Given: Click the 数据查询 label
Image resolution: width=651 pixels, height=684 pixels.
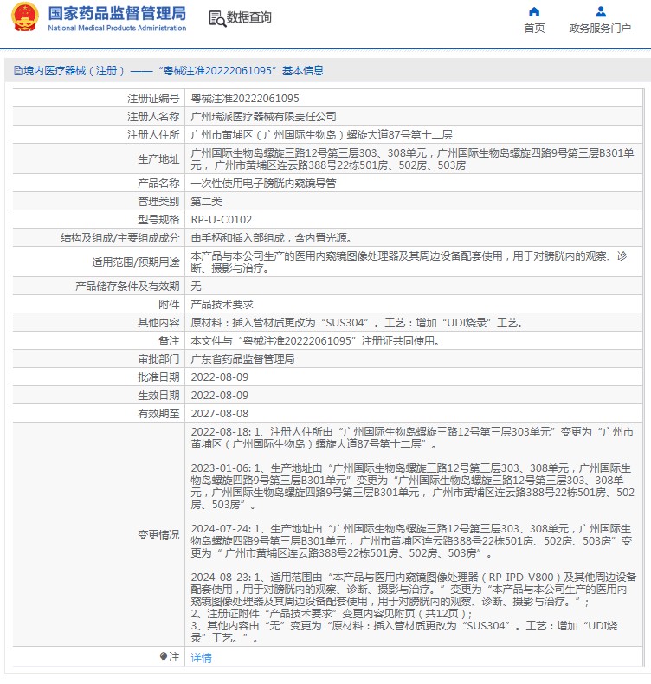Looking at the screenshot, I should pyautogui.click(x=249, y=17).
